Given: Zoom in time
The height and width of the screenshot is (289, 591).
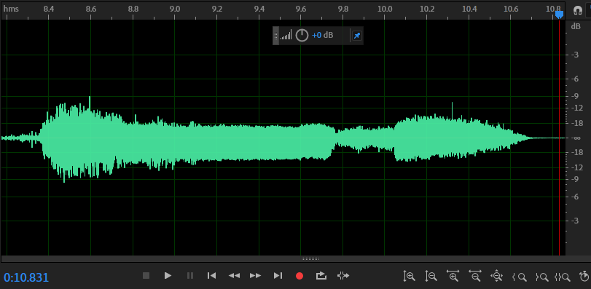Looking at the screenshot, I should point(453,276).
